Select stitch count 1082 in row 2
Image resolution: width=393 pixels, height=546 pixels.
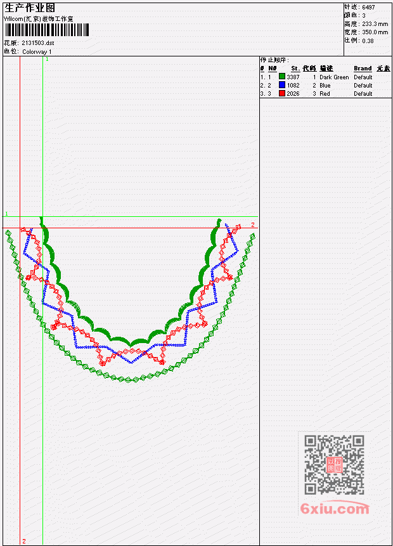293,86
